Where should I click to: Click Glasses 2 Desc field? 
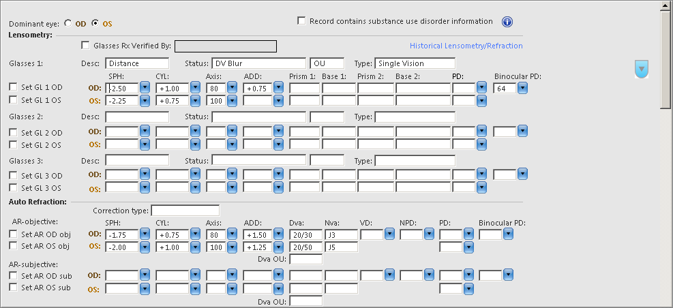tap(137, 117)
